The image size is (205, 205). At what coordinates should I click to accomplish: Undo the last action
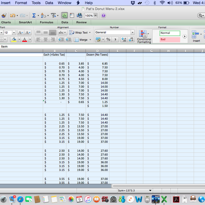click(13, 16)
